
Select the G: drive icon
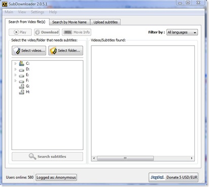pos(22,86)
